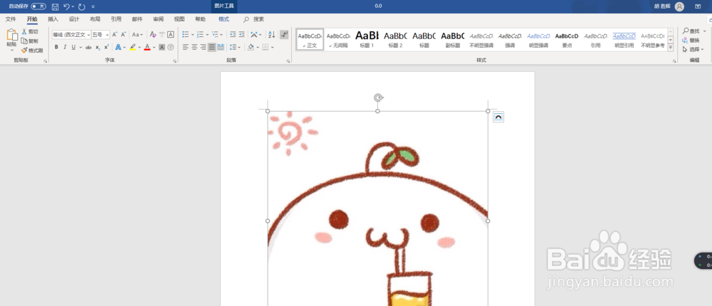Click the Redo icon in title bar
Viewport: 712px width, 306px height.
point(82,6)
